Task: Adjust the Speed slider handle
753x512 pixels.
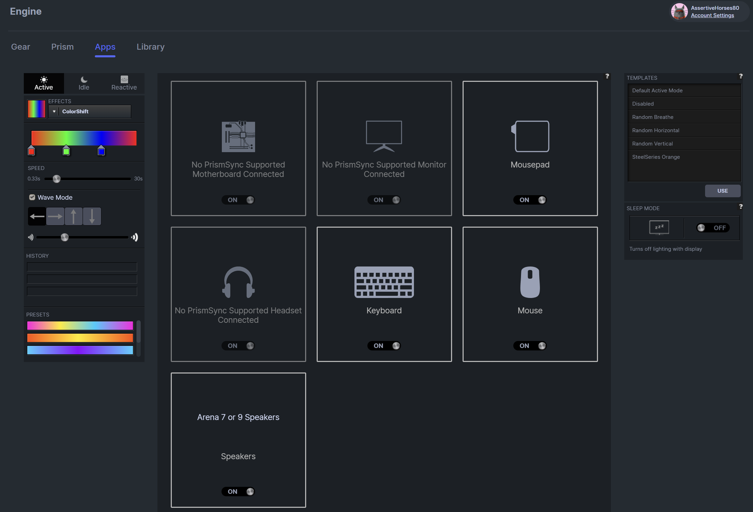Action: [x=57, y=179]
